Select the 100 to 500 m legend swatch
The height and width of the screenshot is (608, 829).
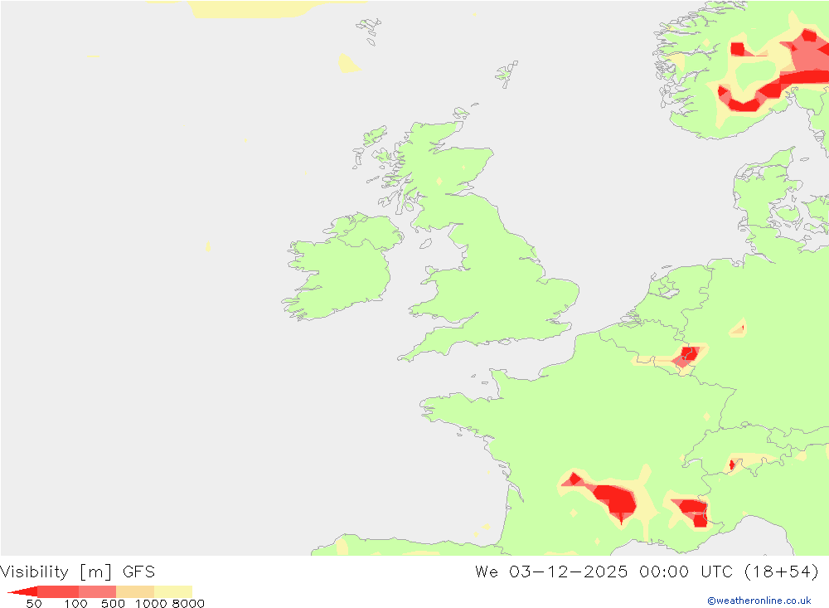[97, 591]
